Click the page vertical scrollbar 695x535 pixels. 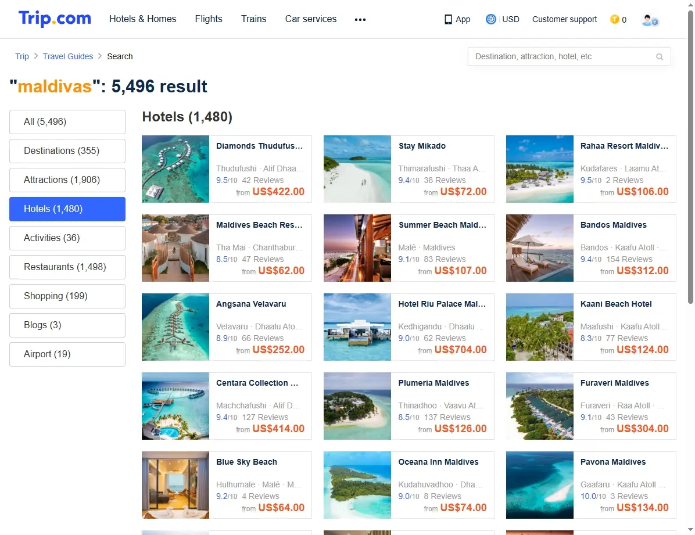coord(690,156)
